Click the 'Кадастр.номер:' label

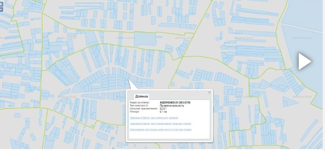coord(139,102)
